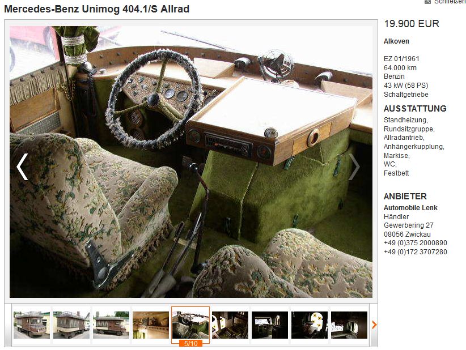Click the Mercedes-Benz Unimog listing title
The width and height of the screenshot is (466, 350).
(x=97, y=9)
